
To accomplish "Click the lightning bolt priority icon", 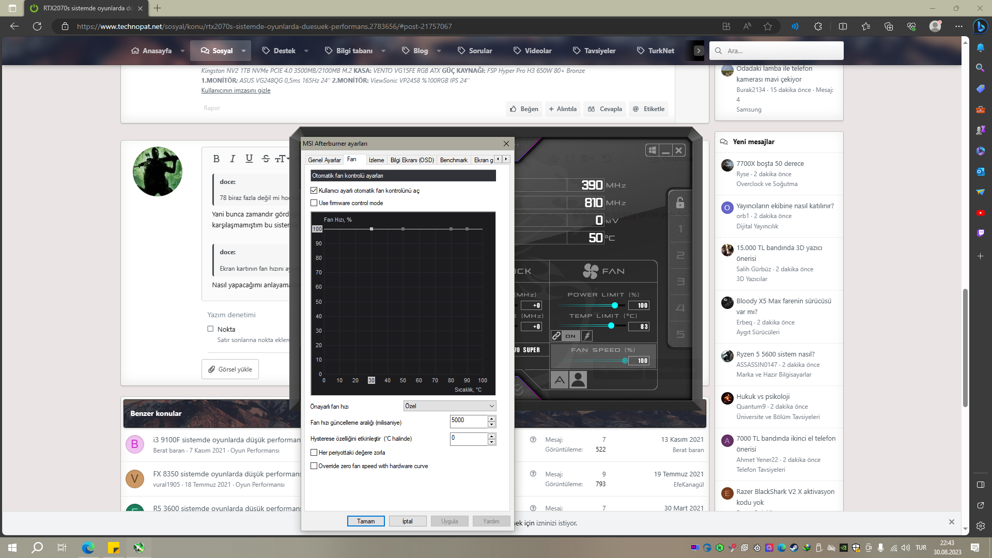I will (x=587, y=336).
